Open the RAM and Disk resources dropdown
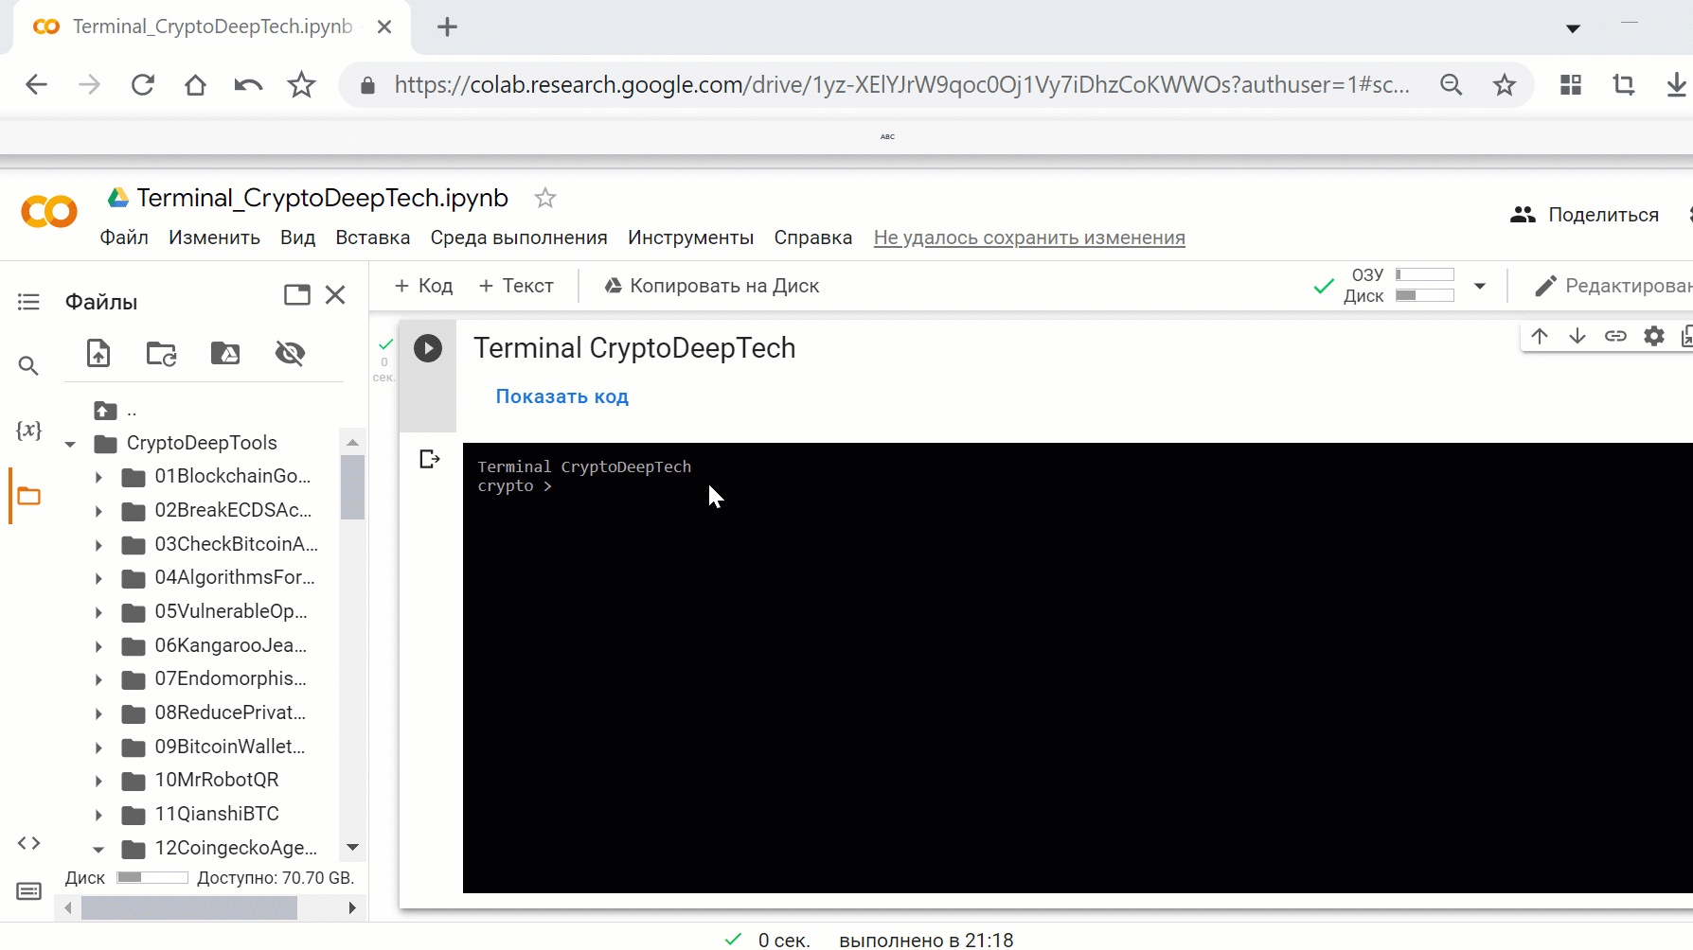Screen dimensions: 1693x950 [x=1481, y=285]
